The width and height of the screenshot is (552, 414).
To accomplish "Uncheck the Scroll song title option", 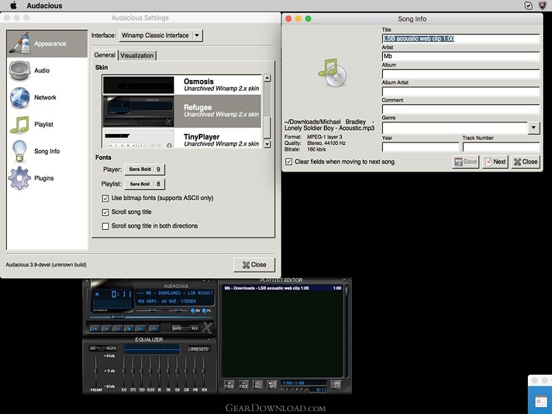I will pos(106,213).
